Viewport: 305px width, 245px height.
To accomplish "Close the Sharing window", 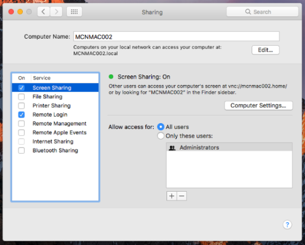I will click(11, 11).
